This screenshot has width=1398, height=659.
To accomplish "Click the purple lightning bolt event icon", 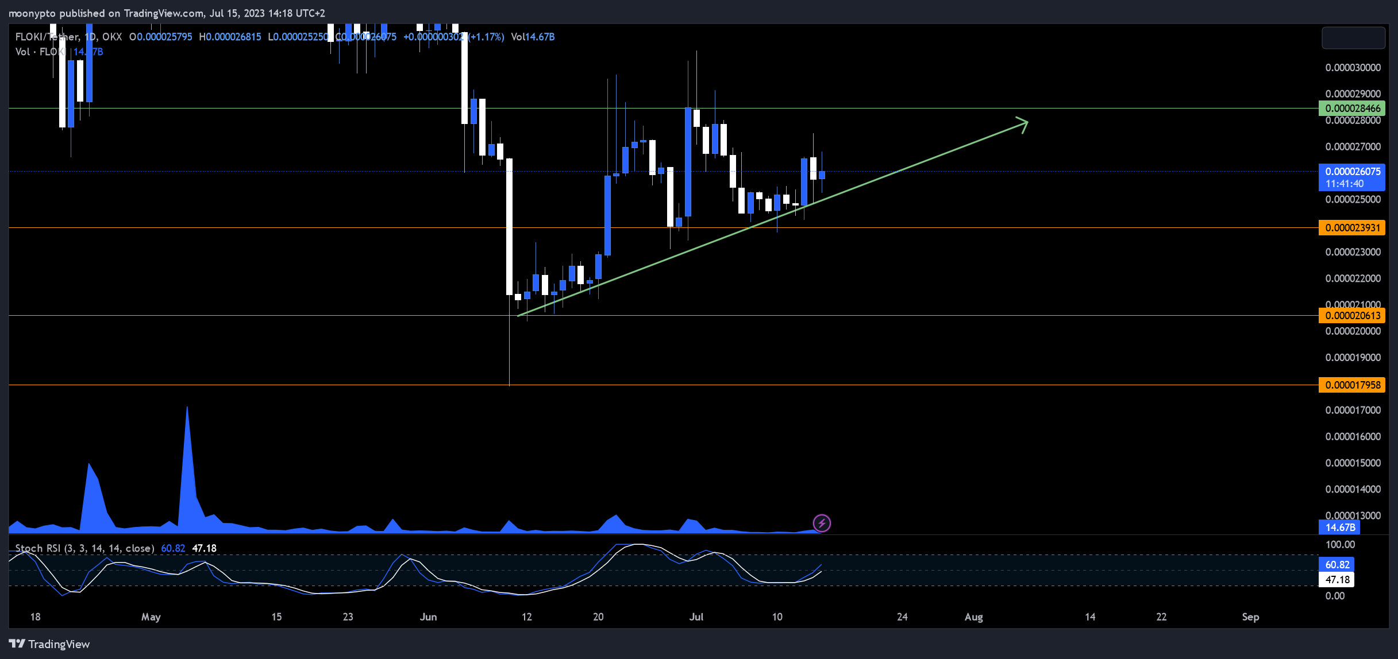I will 822,523.
